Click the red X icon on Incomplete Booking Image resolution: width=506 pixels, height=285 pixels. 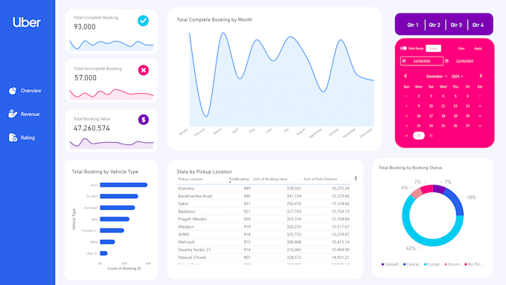[144, 70]
